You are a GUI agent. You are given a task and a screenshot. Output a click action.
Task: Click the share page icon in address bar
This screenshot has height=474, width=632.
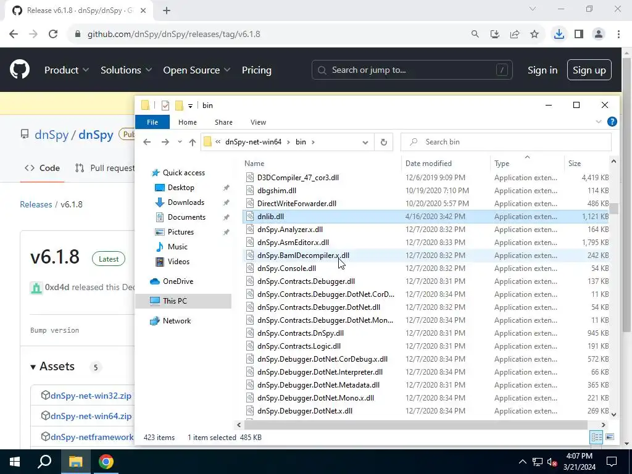point(515,35)
